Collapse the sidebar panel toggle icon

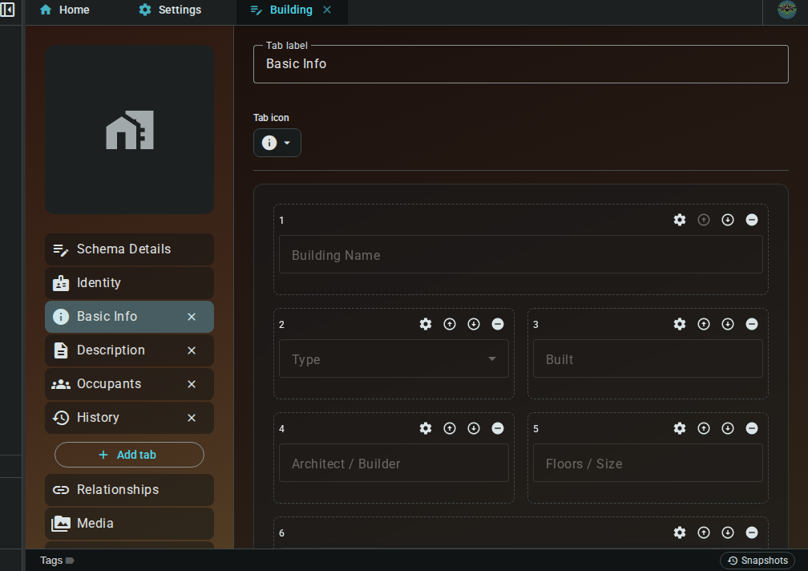(7, 10)
